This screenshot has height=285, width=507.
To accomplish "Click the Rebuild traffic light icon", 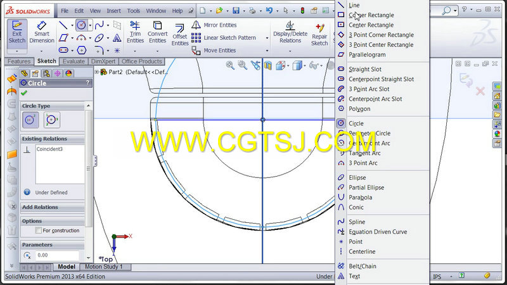I will coord(302,11).
